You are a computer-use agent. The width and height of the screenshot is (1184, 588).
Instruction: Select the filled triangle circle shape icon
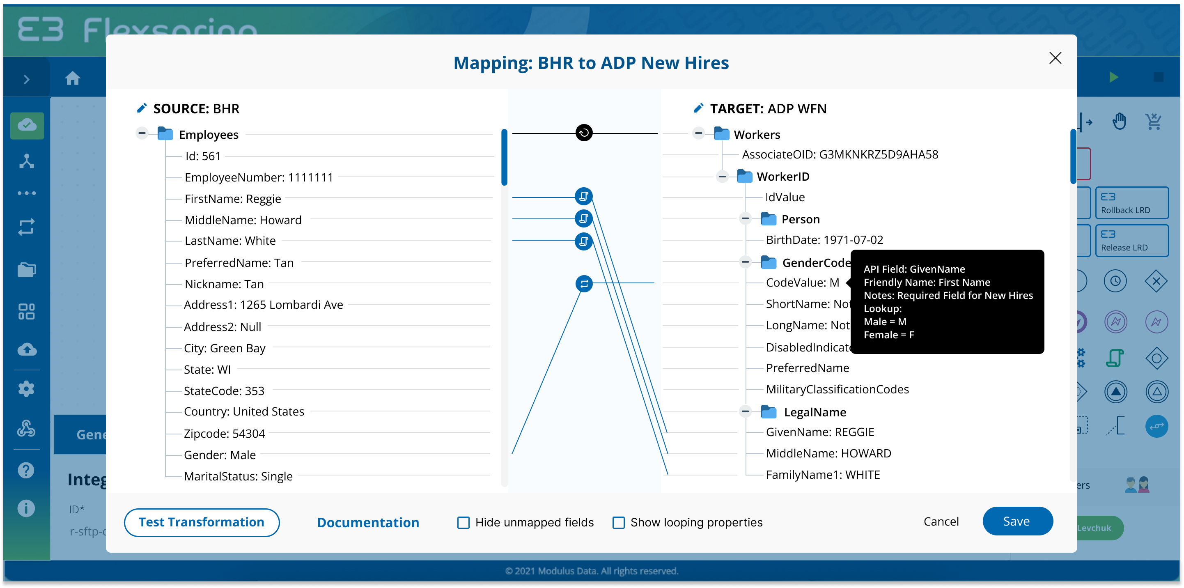1116,392
